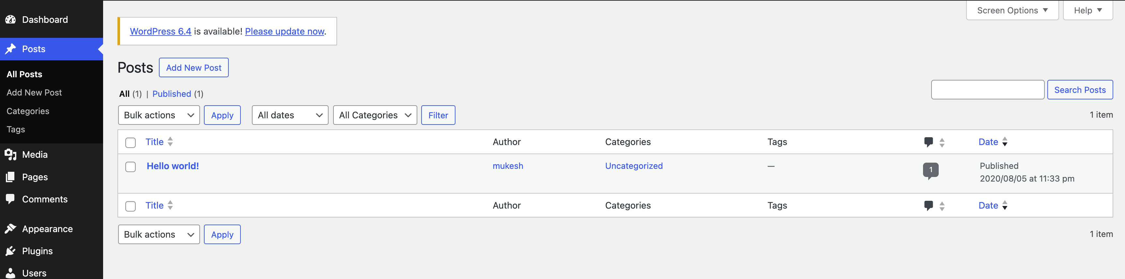
Task: Click the Add New Post button
Action: coord(193,67)
